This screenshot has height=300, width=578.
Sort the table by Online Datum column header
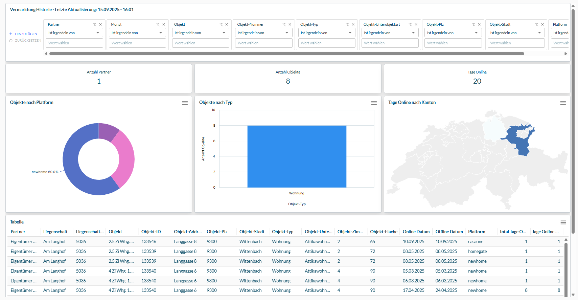pos(416,232)
